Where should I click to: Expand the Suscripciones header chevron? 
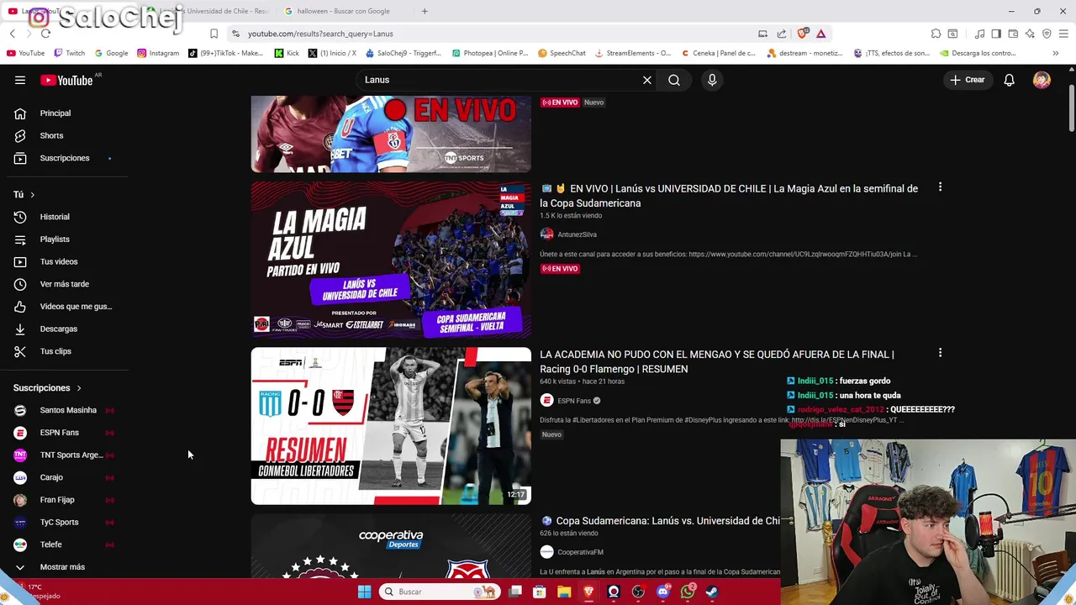click(x=79, y=388)
